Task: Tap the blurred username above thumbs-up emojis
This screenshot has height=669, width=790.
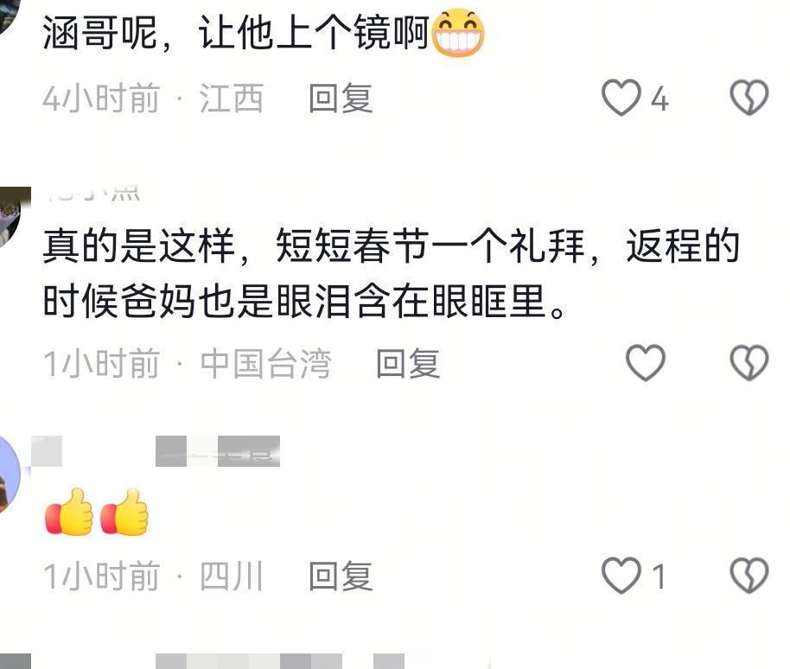Action: click(156, 451)
